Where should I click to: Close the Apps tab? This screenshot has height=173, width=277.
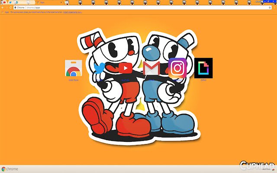point(61,2)
